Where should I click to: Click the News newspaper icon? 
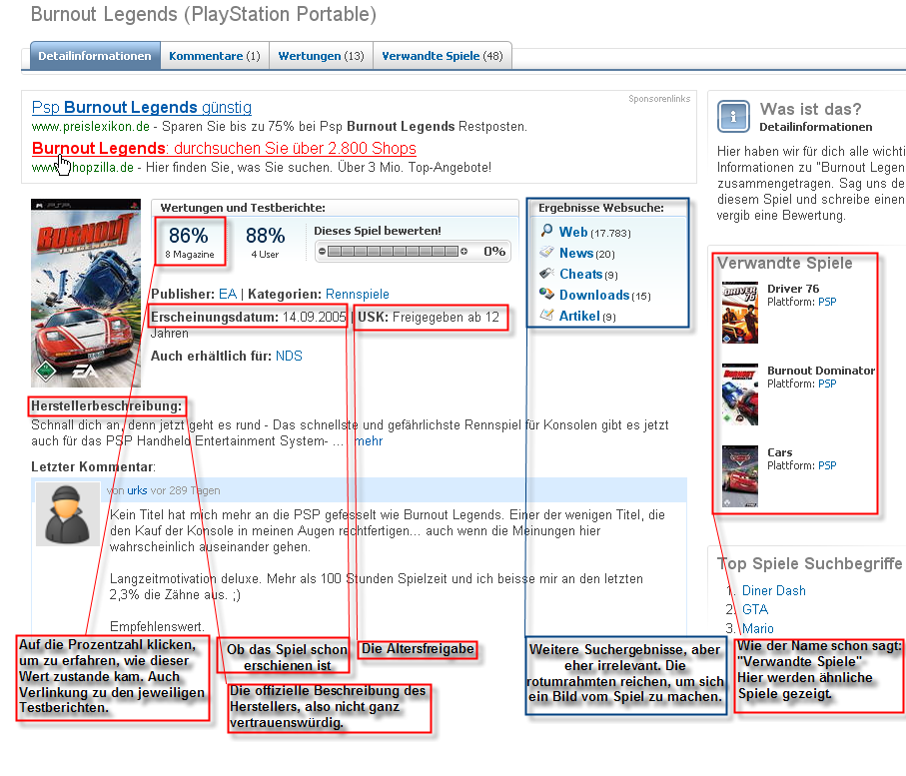(546, 253)
